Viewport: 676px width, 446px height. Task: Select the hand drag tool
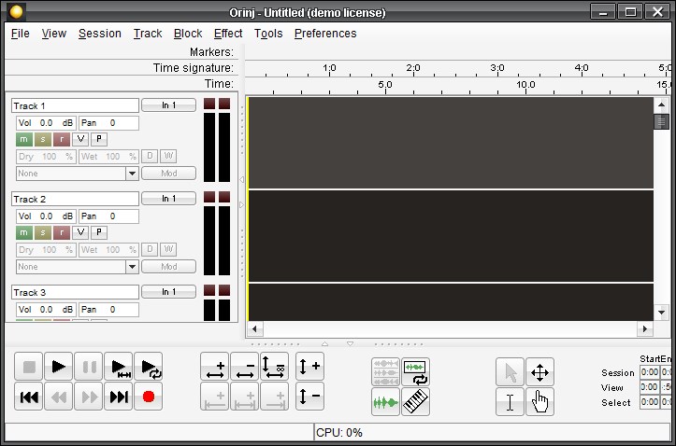pos(539,402)
